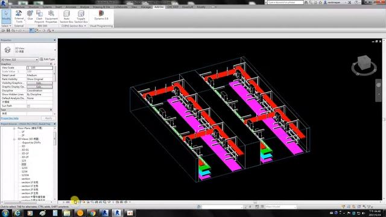Click the Glue BIM 360 icon
This screenshot has width=386, height=217.
30,15
